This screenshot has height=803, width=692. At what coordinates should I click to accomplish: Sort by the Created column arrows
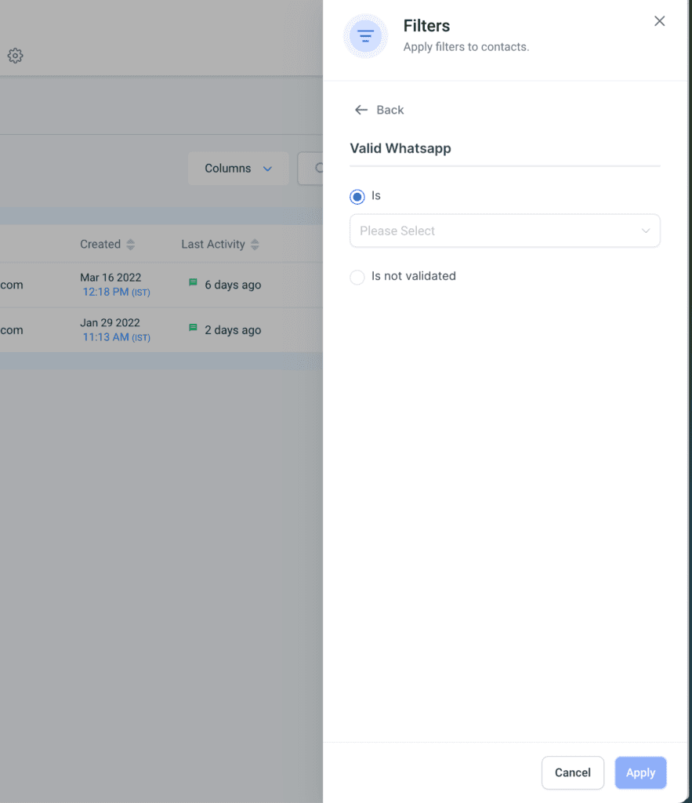click(x=131, y=245)
